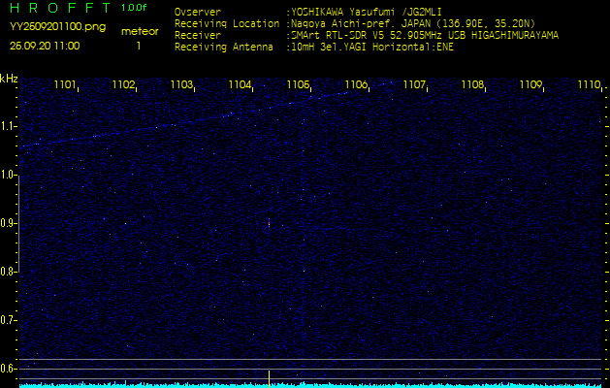Click the 0.6 kHz axis label
Image resolution: width=610 pixels, height=388 pixels.
tap(9, 368)
